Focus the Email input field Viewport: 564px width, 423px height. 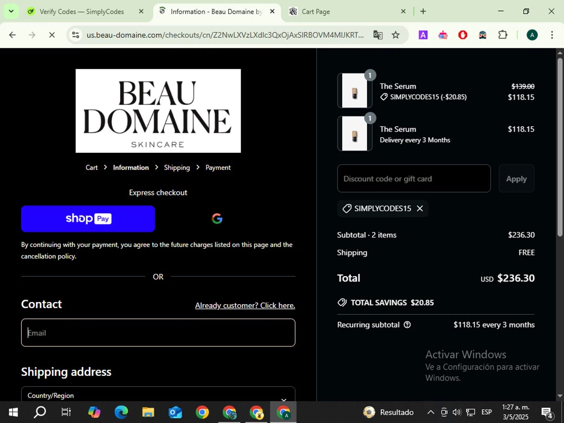[158, 333]
